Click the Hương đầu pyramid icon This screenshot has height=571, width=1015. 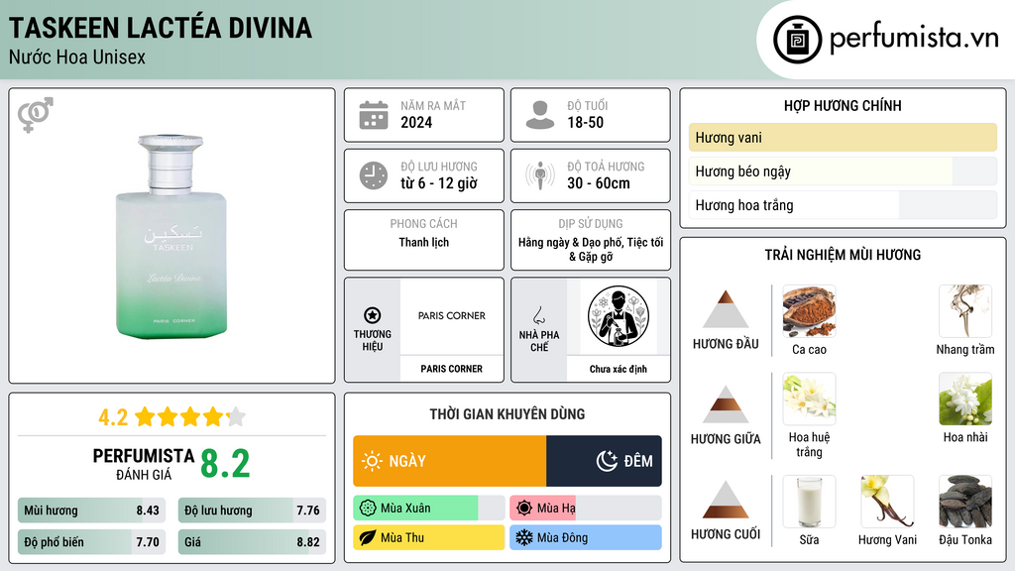(726, 309)
